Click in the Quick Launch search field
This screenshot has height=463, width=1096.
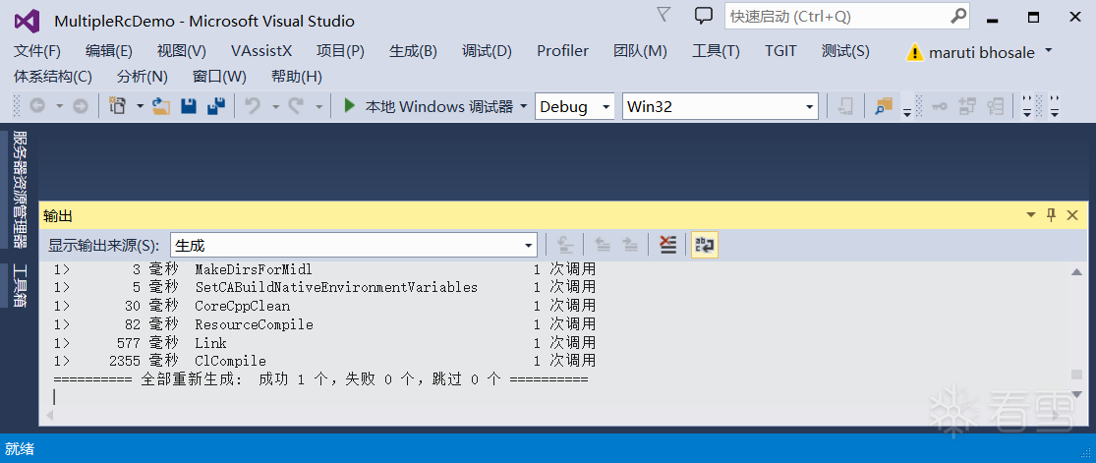837,16
